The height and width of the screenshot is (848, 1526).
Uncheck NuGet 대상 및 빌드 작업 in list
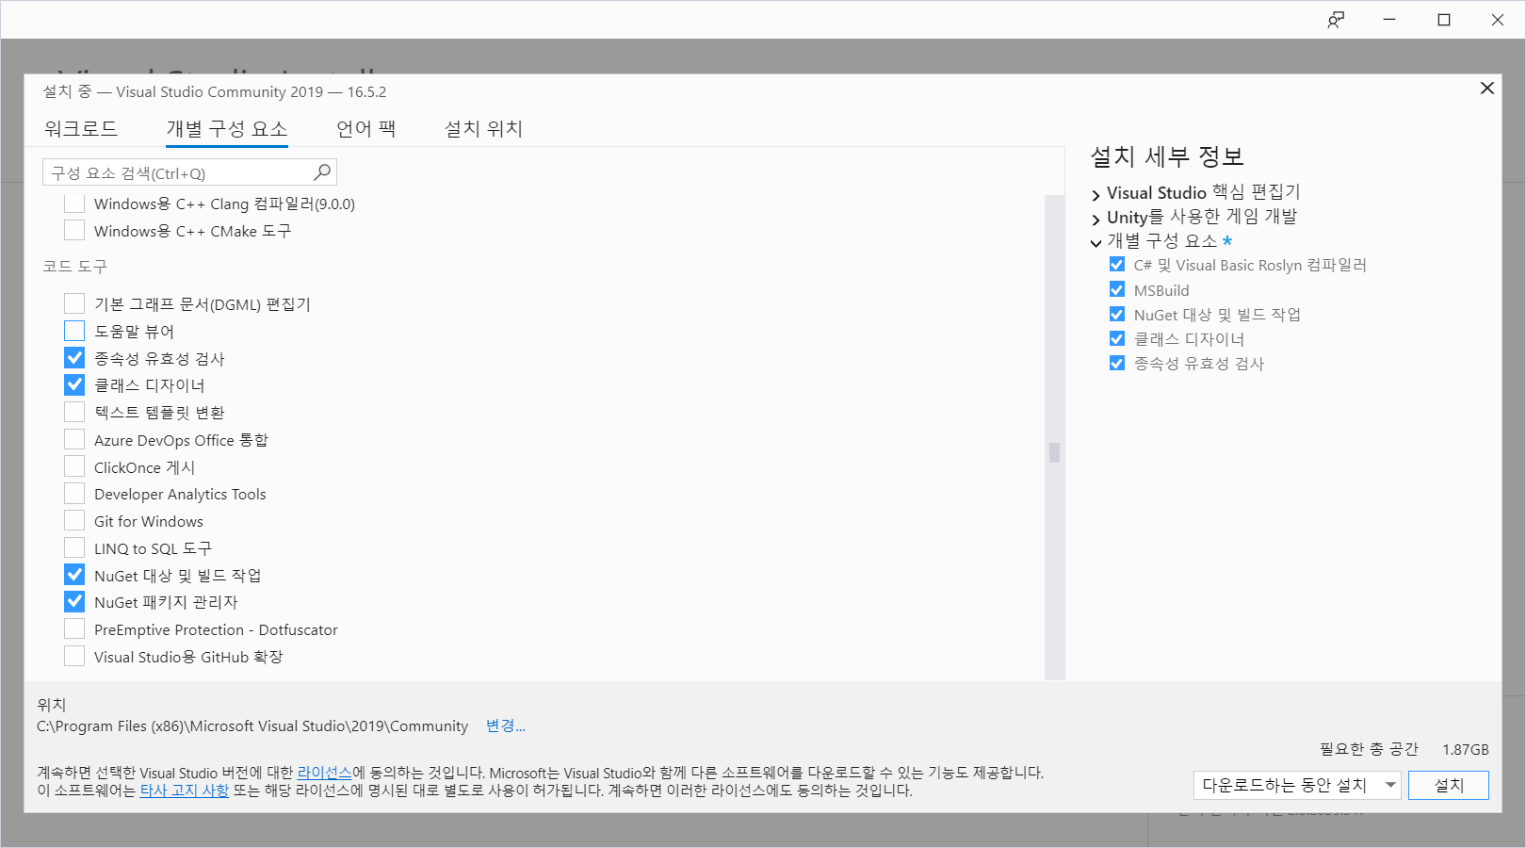coord(74,575)
